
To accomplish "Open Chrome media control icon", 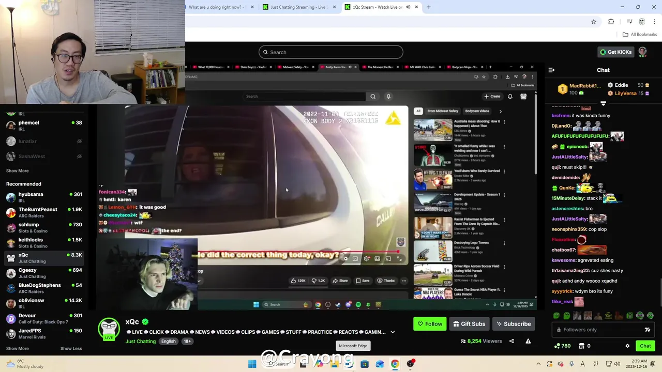I will click(x=629, y=22).
